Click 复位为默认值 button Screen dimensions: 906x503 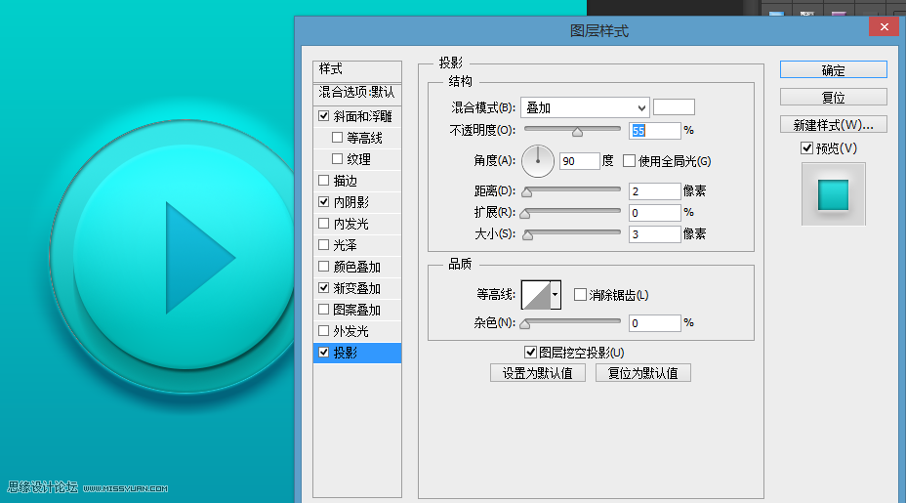coord(642,373)
